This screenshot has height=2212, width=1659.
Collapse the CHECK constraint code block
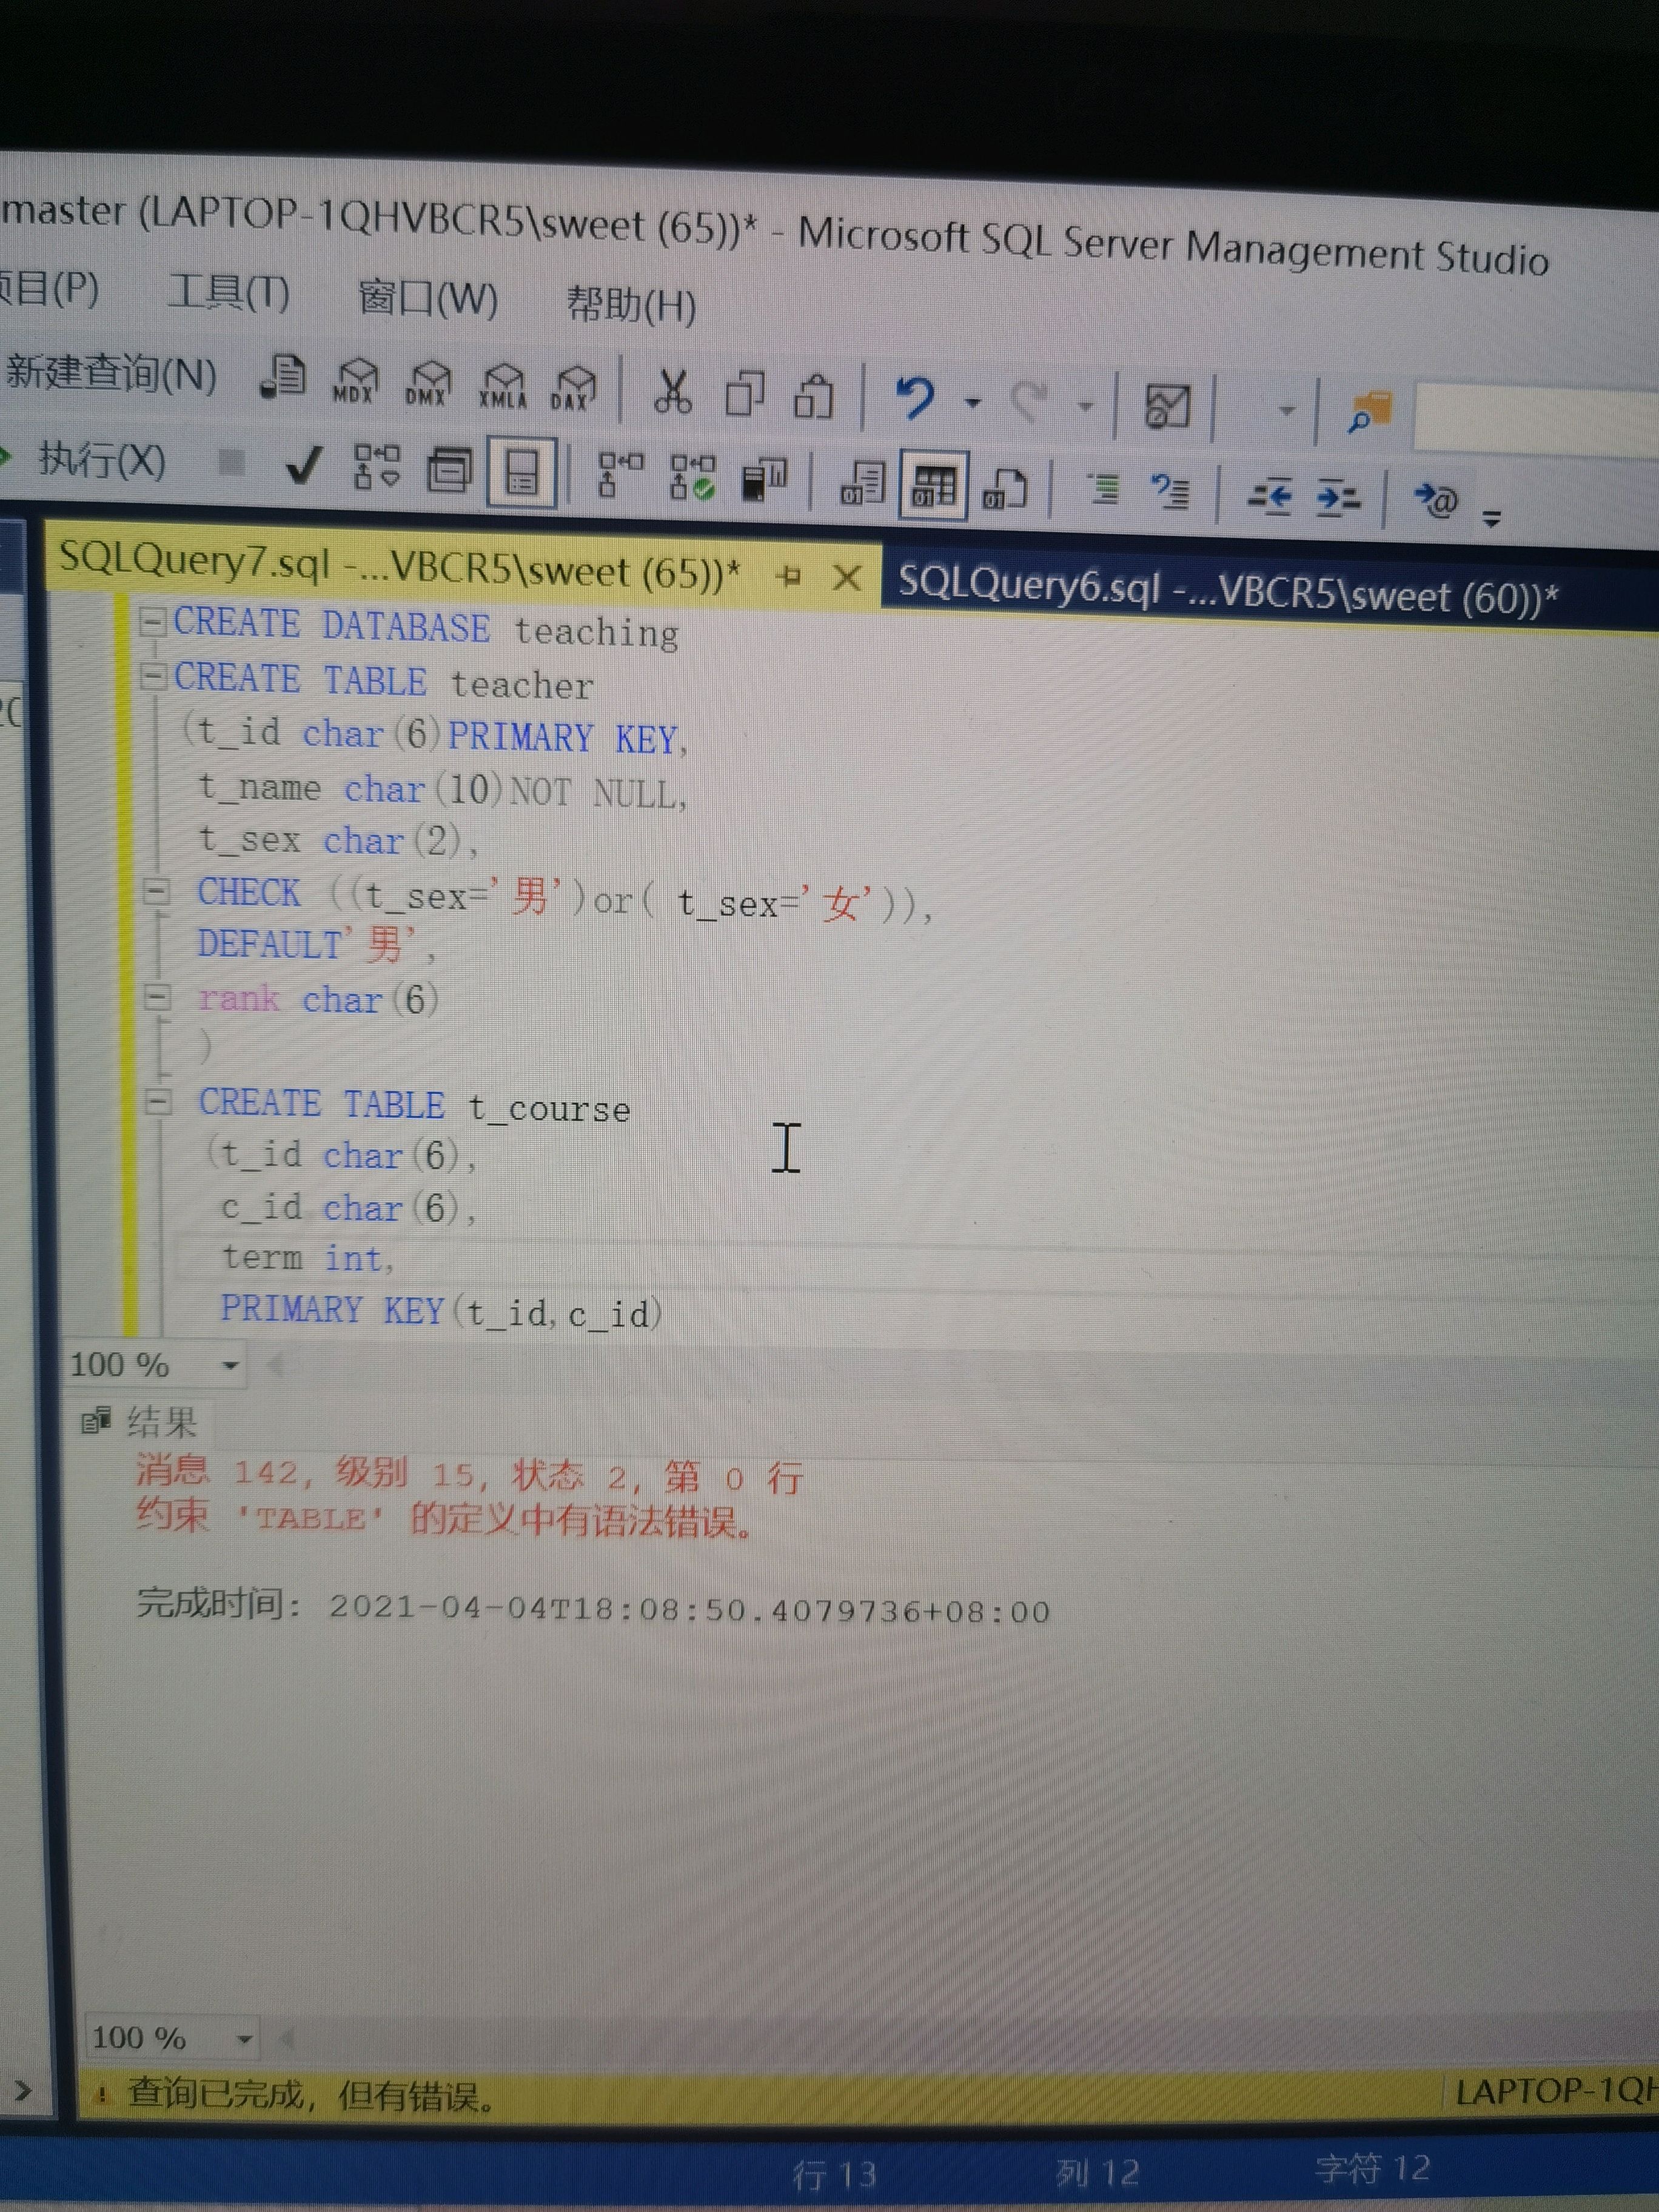pos(157,891)
